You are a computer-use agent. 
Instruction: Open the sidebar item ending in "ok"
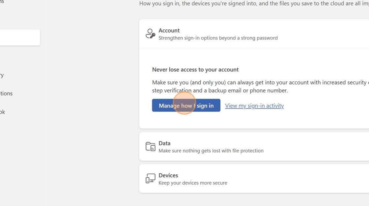click(3, 112)
